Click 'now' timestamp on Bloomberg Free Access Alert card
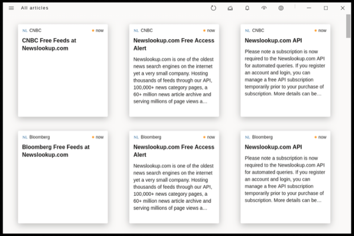The width and height of the screenshot is (354, 236). [211, 137]
